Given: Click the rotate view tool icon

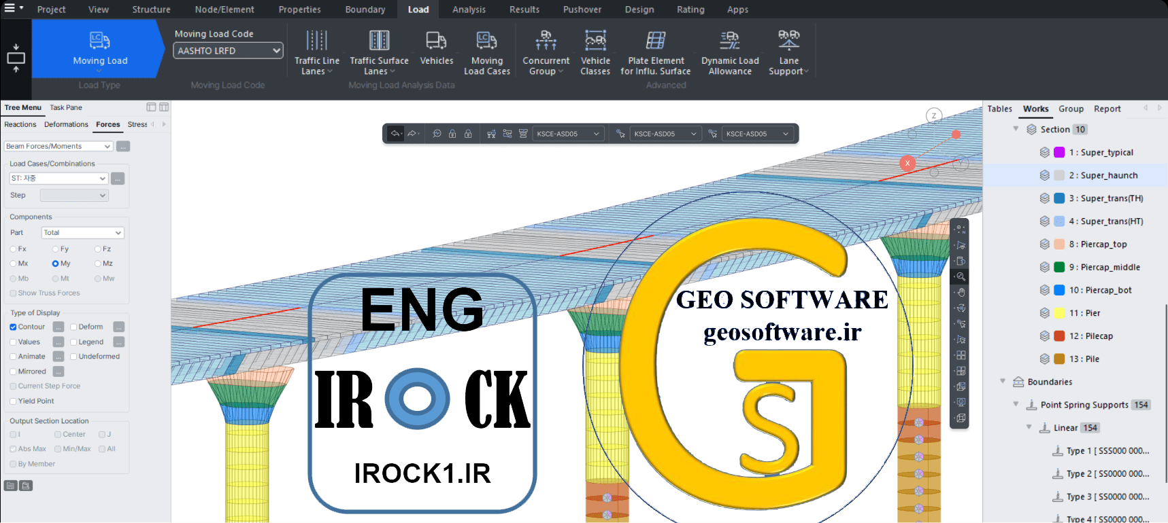Looking at the screenshot, I should [961, 308].
